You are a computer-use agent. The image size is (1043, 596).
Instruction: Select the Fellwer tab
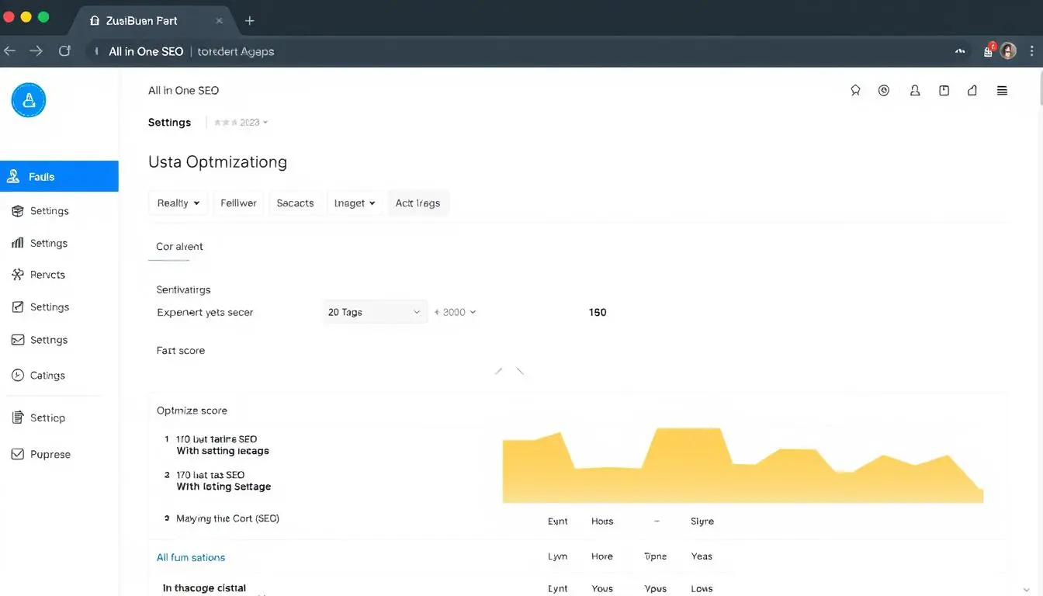[x=238, y=203]
